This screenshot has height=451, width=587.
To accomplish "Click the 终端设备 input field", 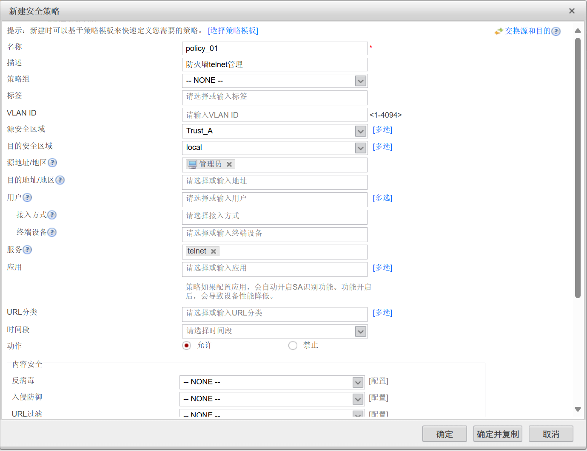I will tap(275, 234).
